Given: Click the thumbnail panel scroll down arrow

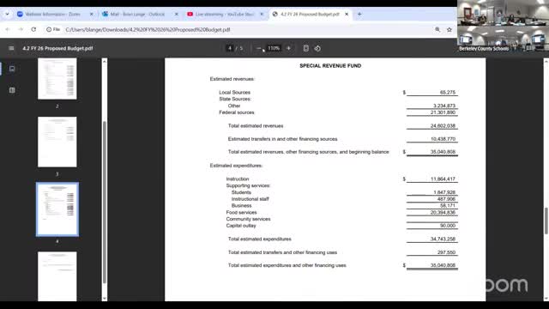Looking at the screenshot, I should pyautogui.click(x=105, y=298).
